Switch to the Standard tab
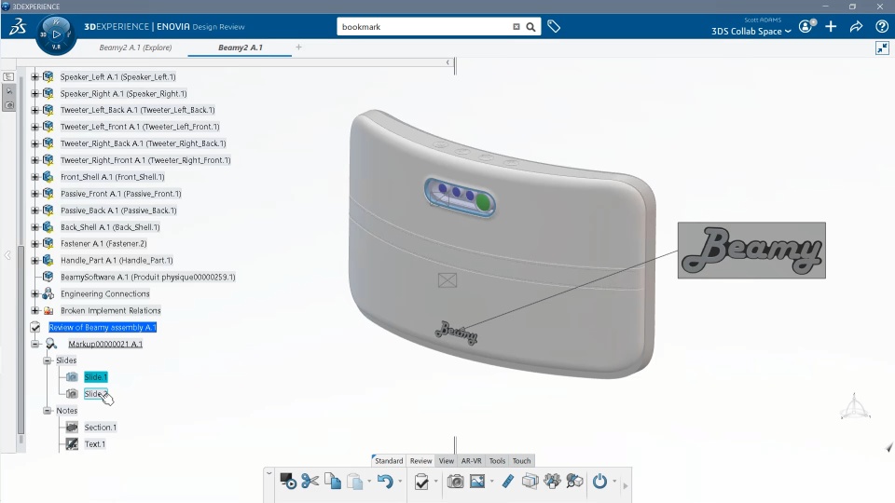This screenshot has width=895, height=503. click(x=389, y=461)
